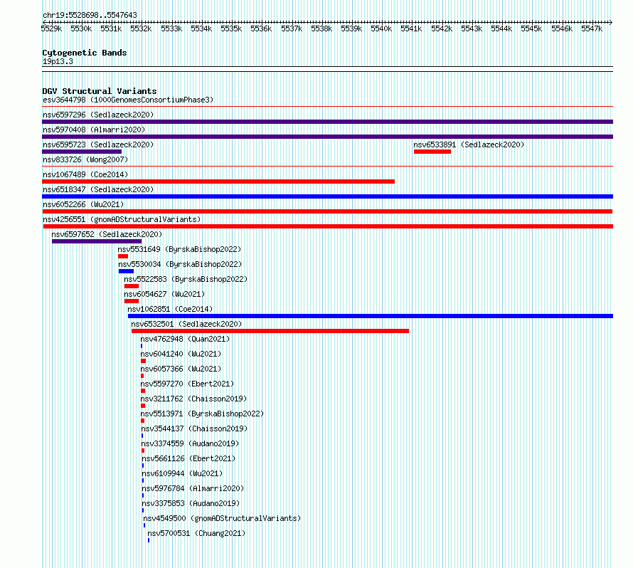Click the nsv4256551 gnomADStructuralVariants label
This screenshot has width=633, height=568.
[122, 219]
